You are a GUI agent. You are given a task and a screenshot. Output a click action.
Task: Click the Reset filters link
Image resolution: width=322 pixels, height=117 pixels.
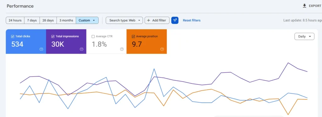(x=192, y=20)
